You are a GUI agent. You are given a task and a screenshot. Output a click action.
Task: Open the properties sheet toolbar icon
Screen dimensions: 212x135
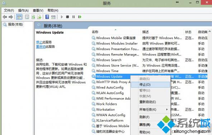pos(27,17)
